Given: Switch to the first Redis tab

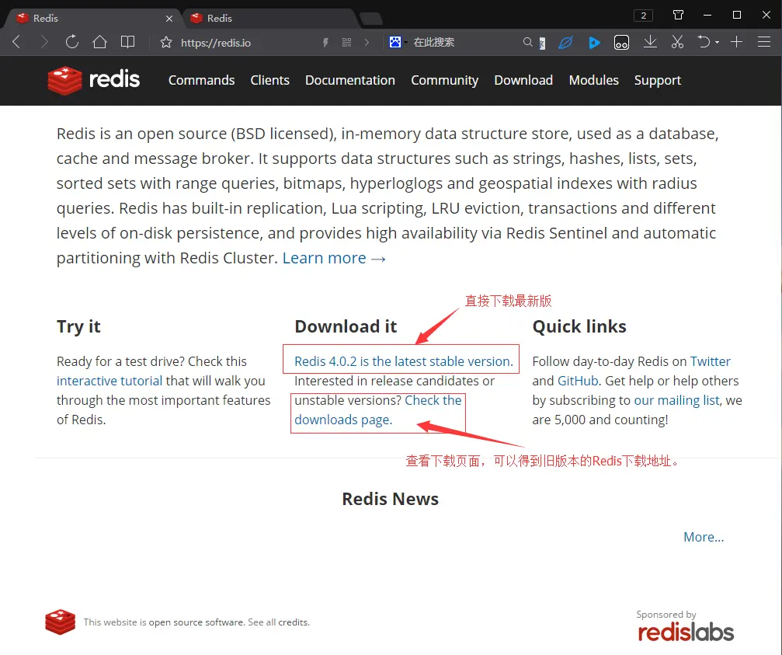Looking at the screenshot, I should 92,19.
